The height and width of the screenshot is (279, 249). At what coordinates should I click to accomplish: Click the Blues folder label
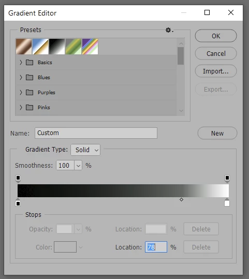44,78
